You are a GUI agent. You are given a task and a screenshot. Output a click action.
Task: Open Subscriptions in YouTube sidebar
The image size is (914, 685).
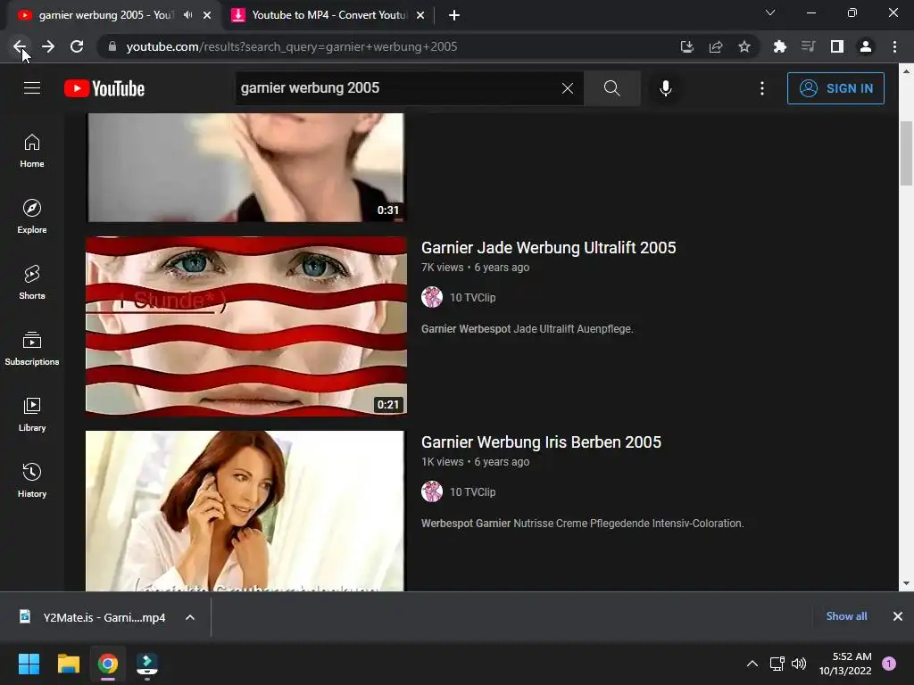pos(32,348)
